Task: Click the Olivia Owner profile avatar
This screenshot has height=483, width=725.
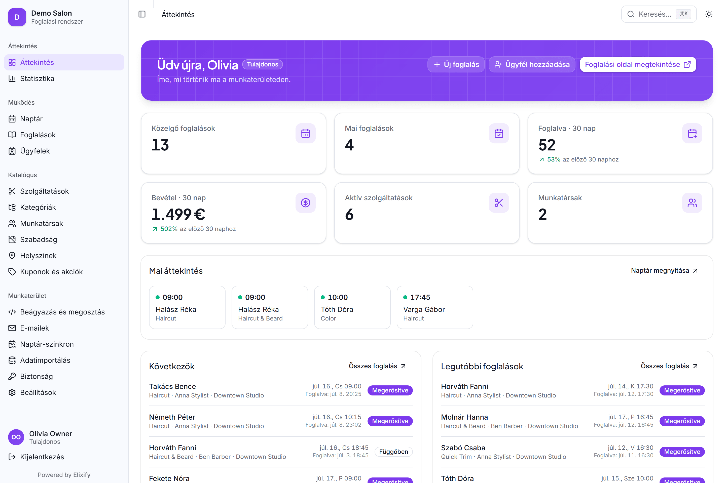Action: coord(16,437)
